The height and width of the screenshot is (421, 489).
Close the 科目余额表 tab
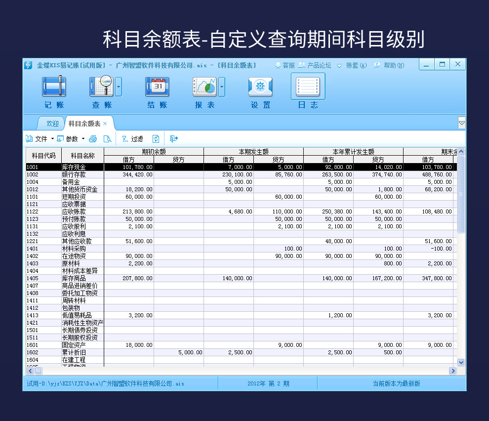point(105,124)
